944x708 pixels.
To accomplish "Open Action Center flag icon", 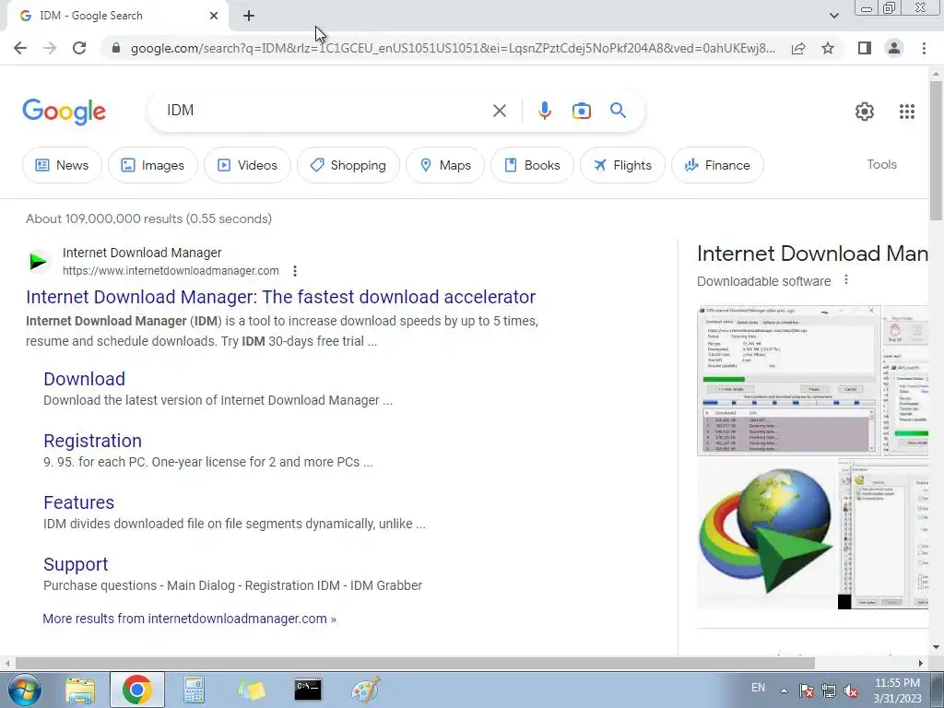I will click(x=806, y=691).
